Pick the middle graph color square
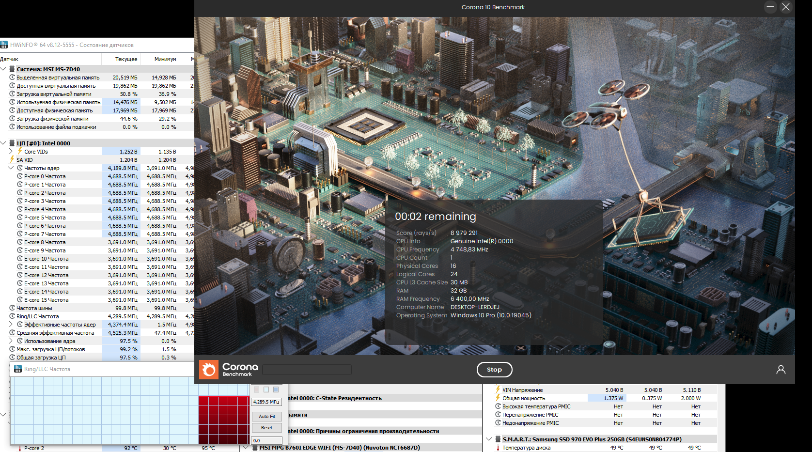Screen dimensions: 812x452 click(266, 390)
